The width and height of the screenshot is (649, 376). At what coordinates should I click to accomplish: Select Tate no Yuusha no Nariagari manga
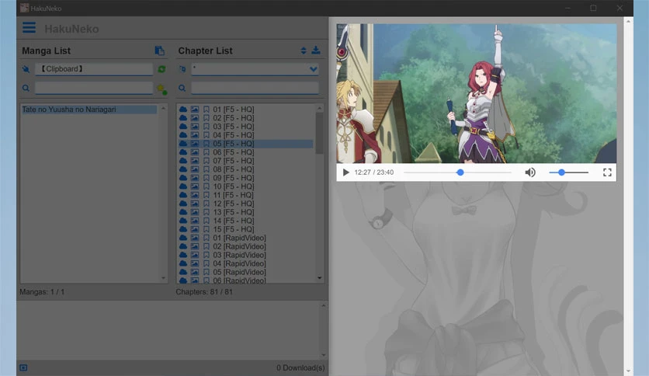(x=89, y=110)
